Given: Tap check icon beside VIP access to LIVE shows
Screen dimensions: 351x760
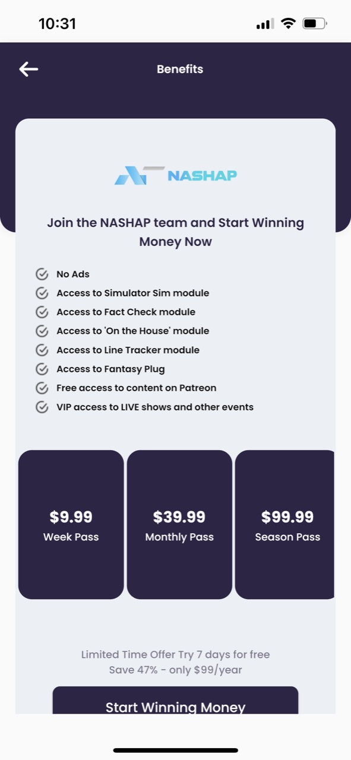Looking at the screenshot, I should pyautogui.click(x=42, y=407).
